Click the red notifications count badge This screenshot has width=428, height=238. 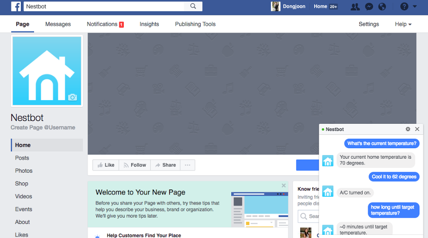[122, 24]
